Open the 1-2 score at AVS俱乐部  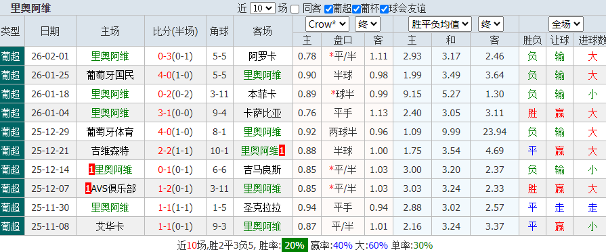click(x=165, y=188)
